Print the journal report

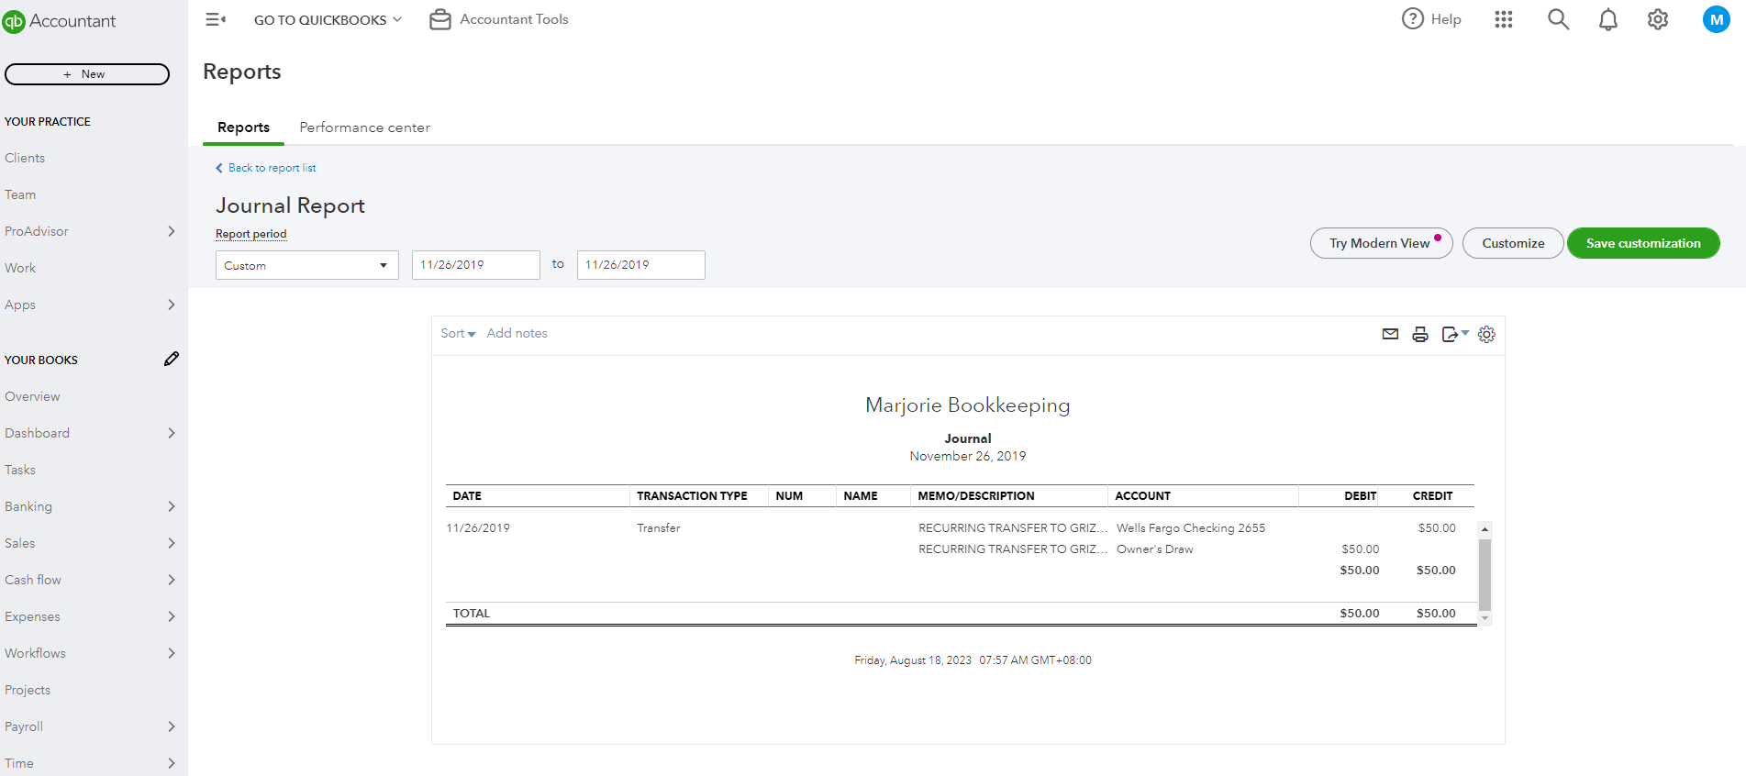pos(1420,334)
